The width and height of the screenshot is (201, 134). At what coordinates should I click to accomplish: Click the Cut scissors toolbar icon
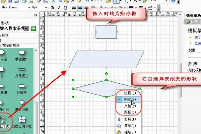coord(54,1)
